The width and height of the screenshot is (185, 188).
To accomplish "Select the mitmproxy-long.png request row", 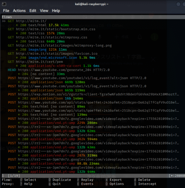I will [x=60, y=46].
